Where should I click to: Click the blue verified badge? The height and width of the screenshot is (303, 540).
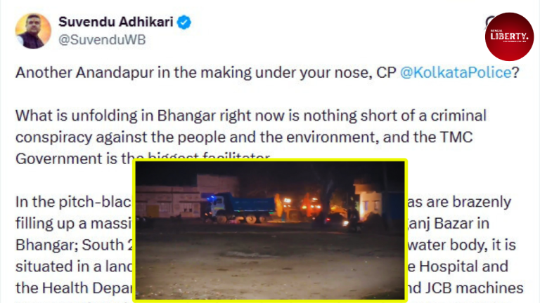pyautogui.click(x=184, y=22)
